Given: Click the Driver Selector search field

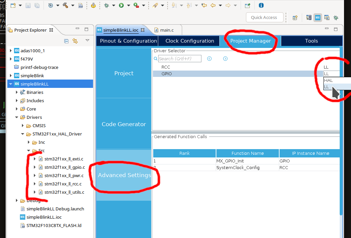Looking at the screenshot, I should pos(180,59).
